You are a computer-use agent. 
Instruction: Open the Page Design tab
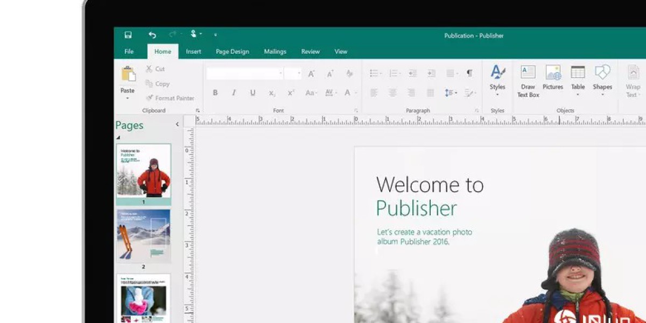coord(232,52)
